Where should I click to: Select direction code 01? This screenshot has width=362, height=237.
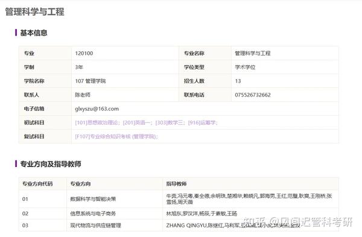pyautogui.click(x=25, y=199)
